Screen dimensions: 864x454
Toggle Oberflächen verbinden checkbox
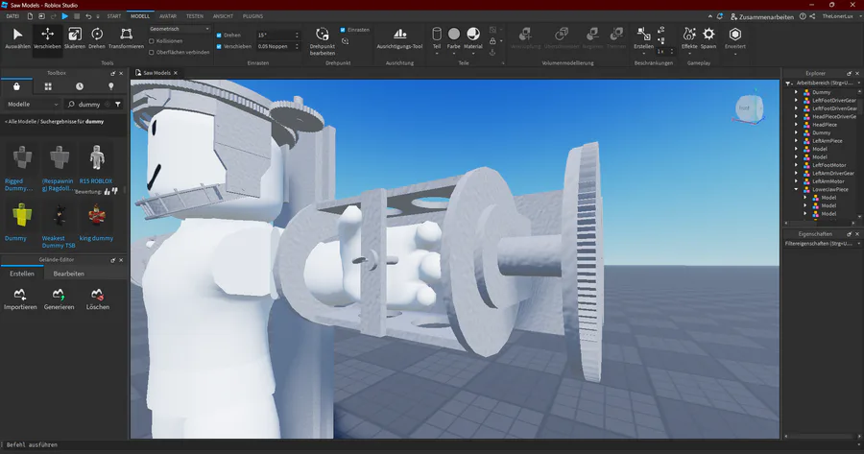tap(153, 52)
